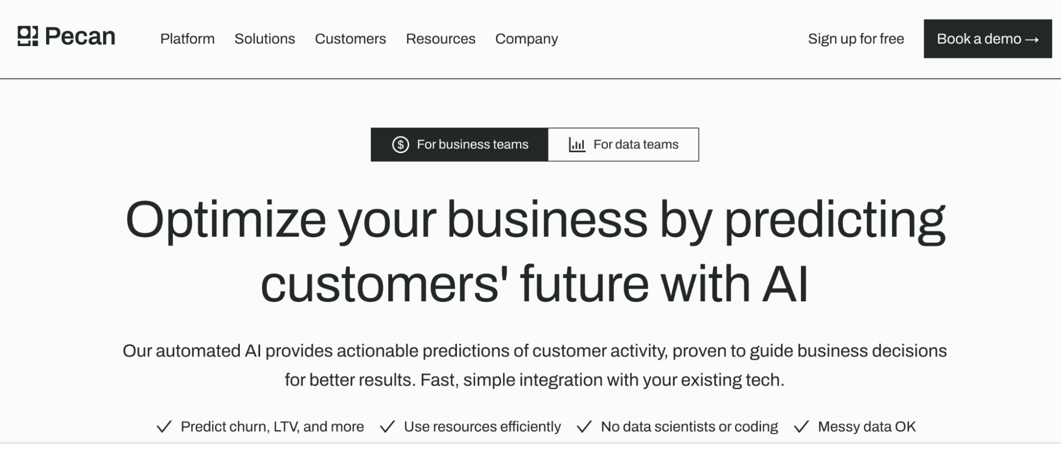The height and width of the screenshot is (455, 1061).
Task: Select the For data teams tab
Action: tap(624, 145)
